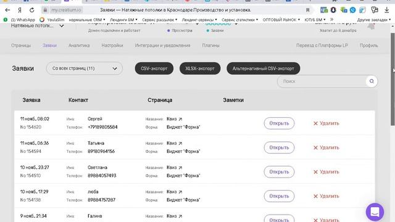Expand нормальные CRM bookmarks folder
This screenshot has height=222, width=395.
(87, 20)
